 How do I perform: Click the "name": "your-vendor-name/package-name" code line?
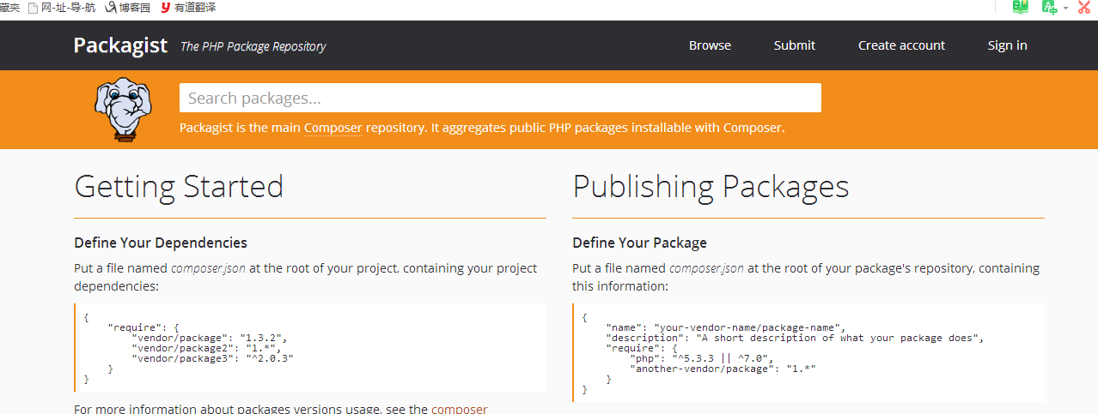tap(725, 327)
